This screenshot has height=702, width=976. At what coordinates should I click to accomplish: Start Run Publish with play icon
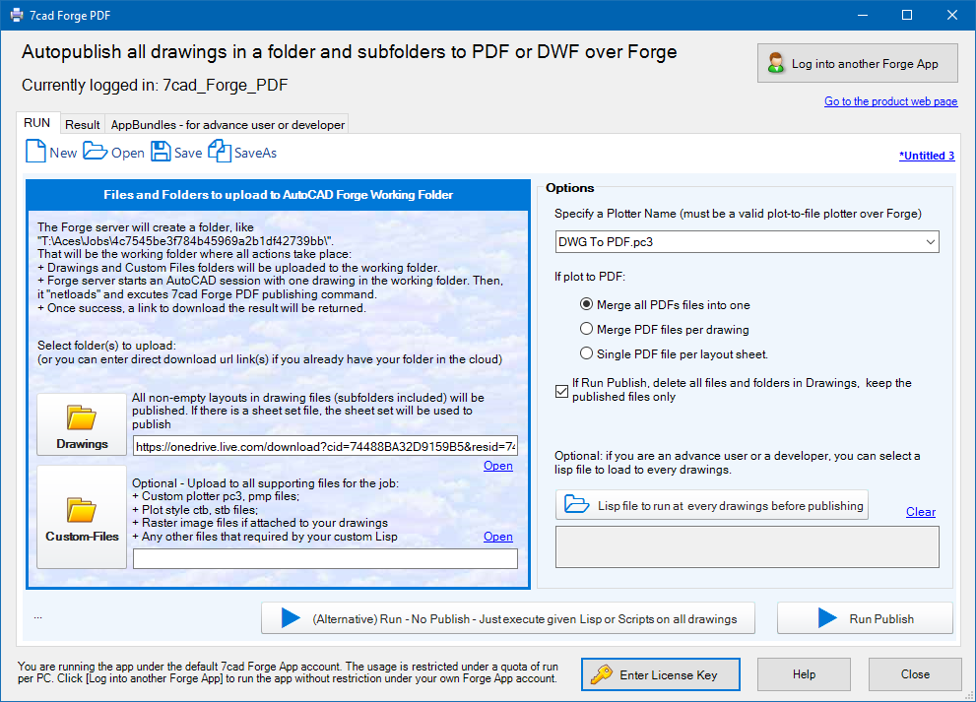pos(865,618)
